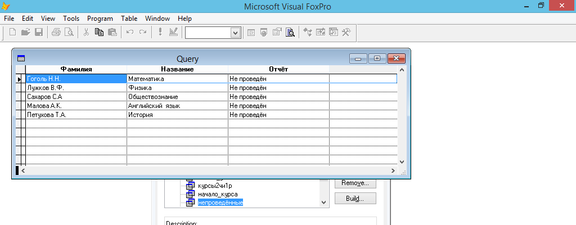Open the View menu
576x225 pixels.
point(48,19)
